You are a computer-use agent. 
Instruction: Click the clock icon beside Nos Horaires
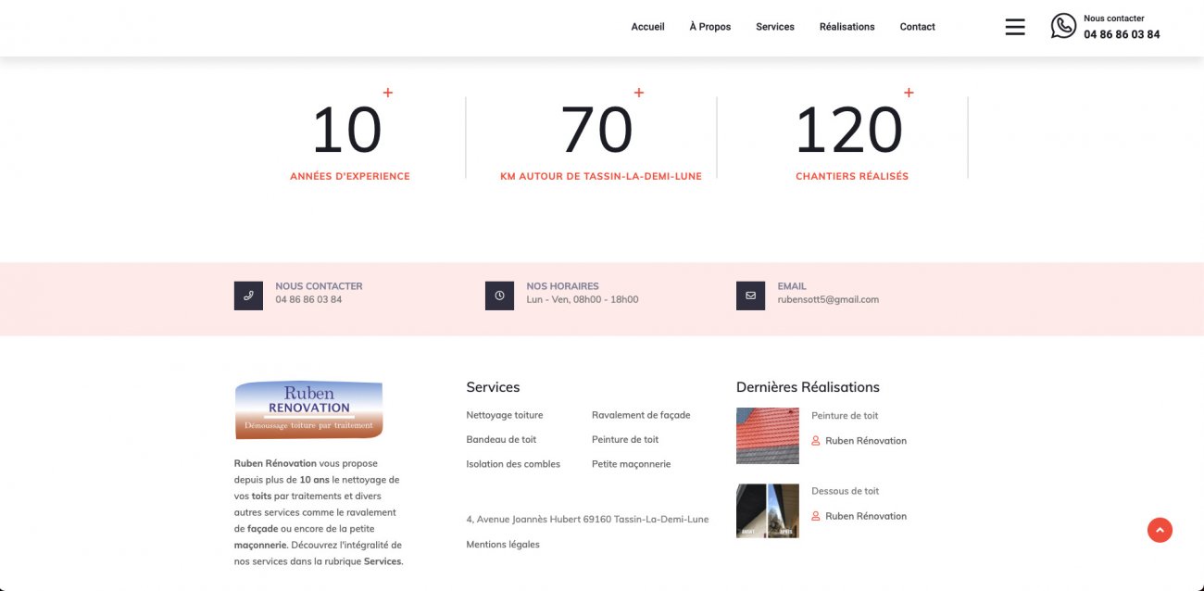click(x=499, y=295)
